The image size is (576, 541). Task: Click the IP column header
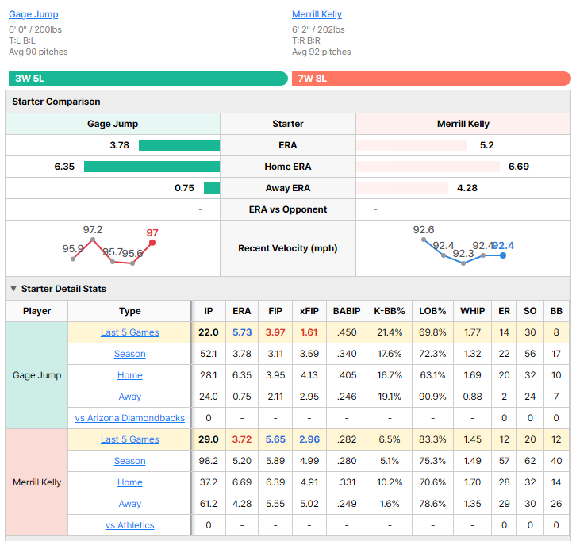[209, 311]
